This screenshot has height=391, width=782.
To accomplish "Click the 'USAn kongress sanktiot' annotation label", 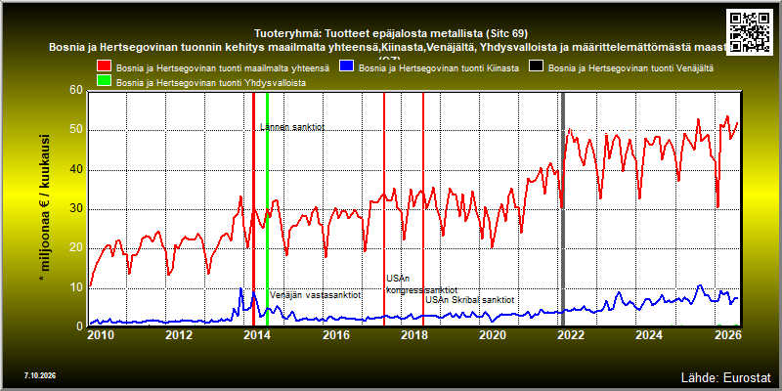I will [422, 284].
